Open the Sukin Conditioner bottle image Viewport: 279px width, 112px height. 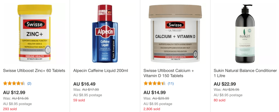pyautogui.click(x=245, y=33)
